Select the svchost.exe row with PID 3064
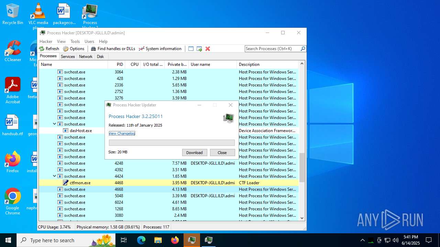Screen dimensions: 440x247 [x=168, y=72]
